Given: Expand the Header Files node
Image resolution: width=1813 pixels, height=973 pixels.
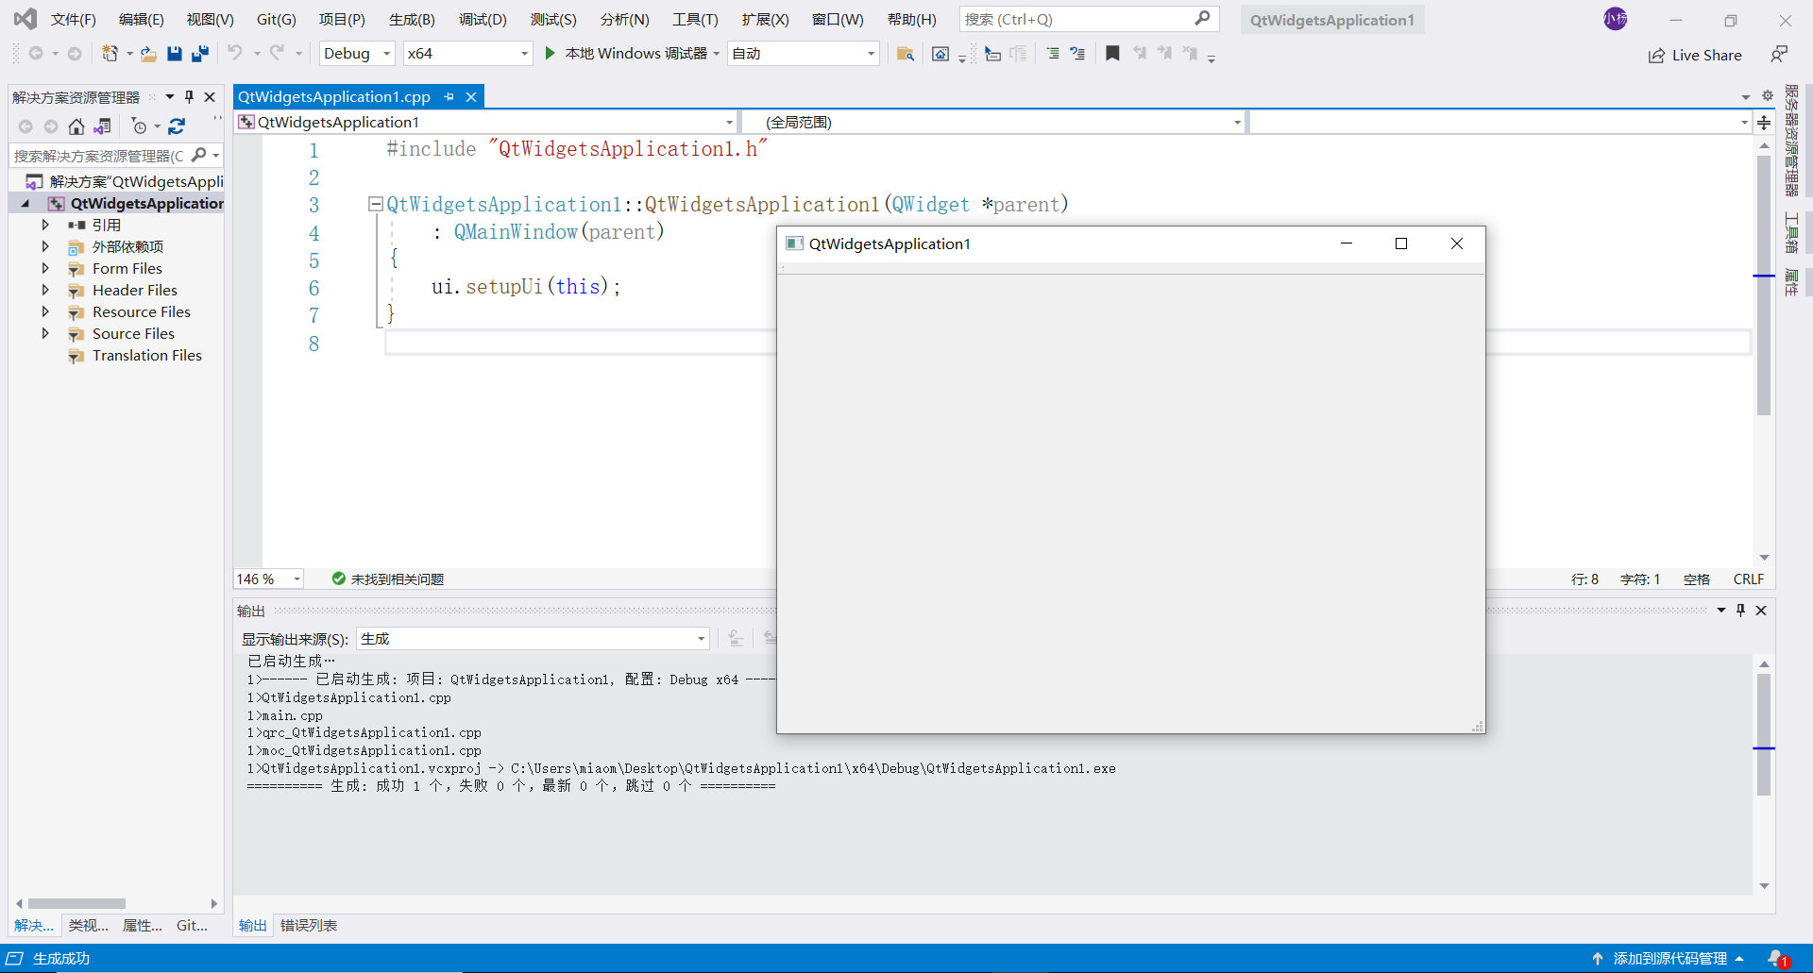Looking at the screenshot, I should click(45, 290).
